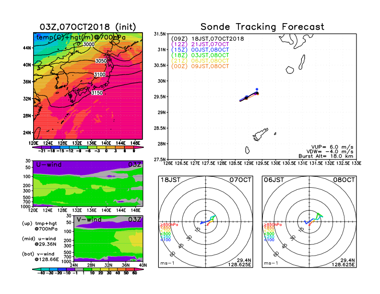Image resolution: width=380 pixels, height=294 pixels.
Task: Click the 3150 contour label
Action: (x=97, y=93)
